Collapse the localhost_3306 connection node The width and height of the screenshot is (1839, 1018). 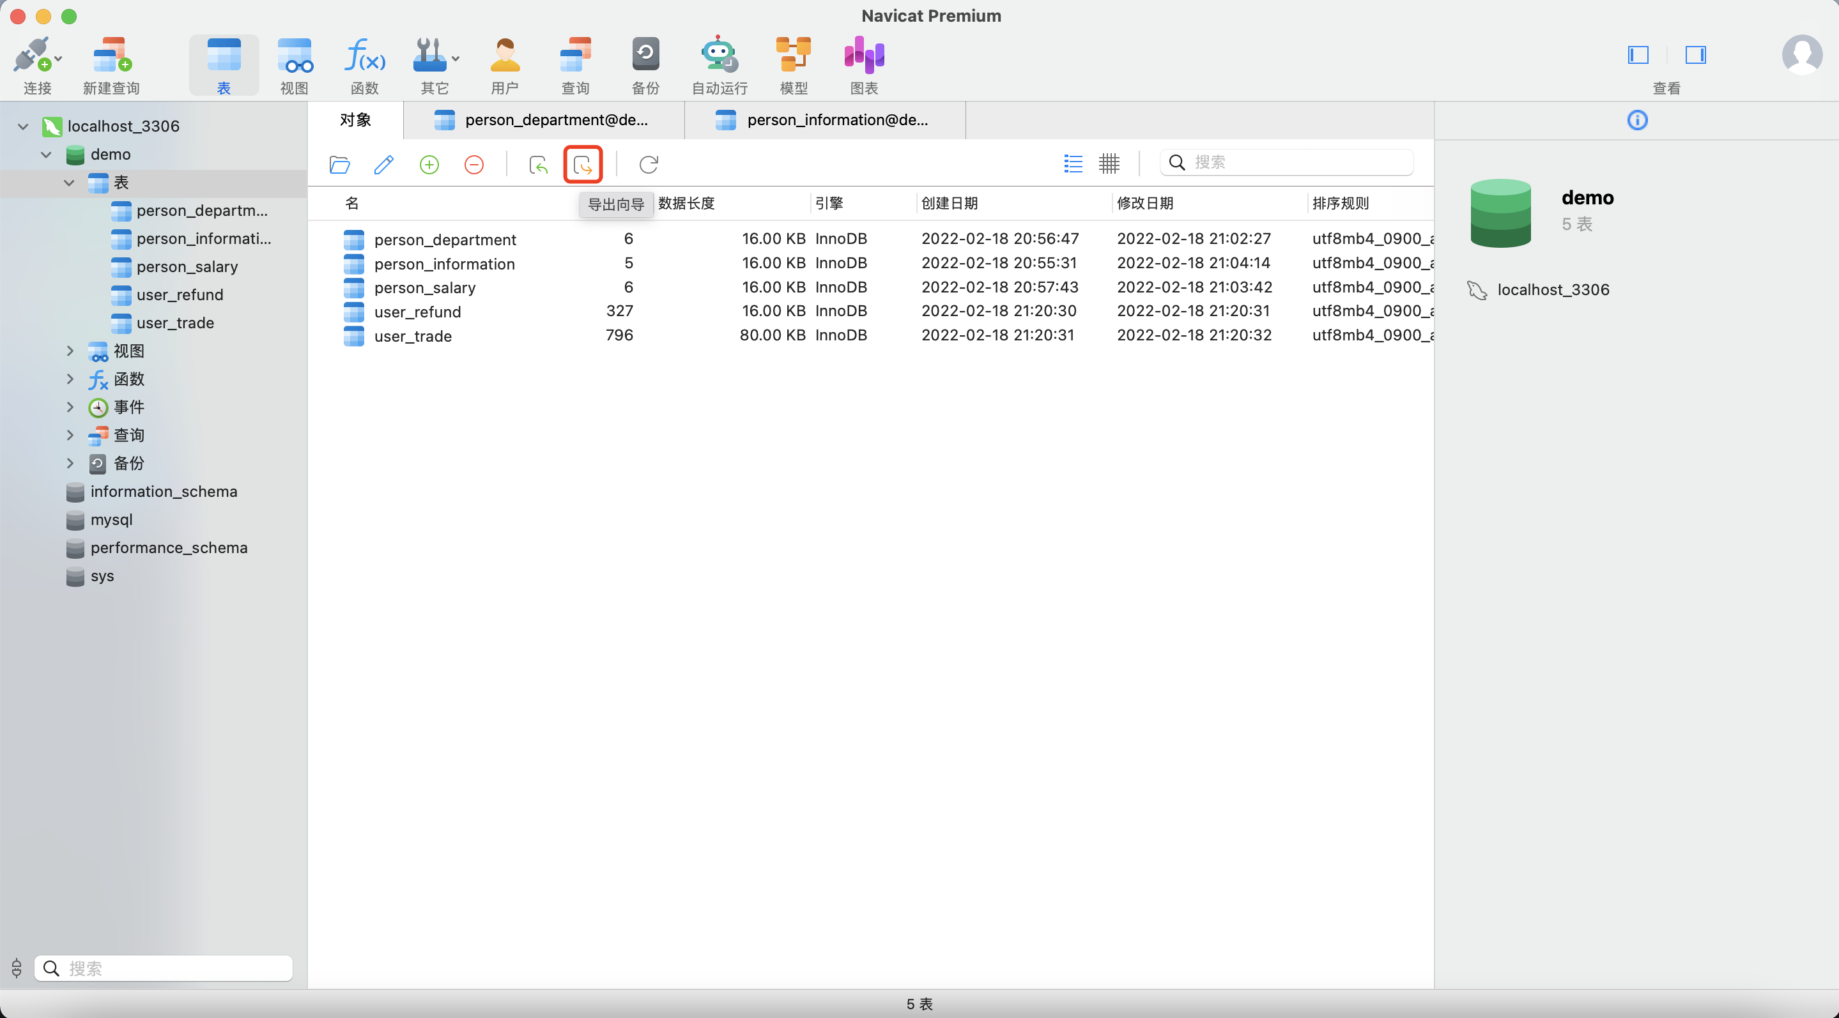23,126
